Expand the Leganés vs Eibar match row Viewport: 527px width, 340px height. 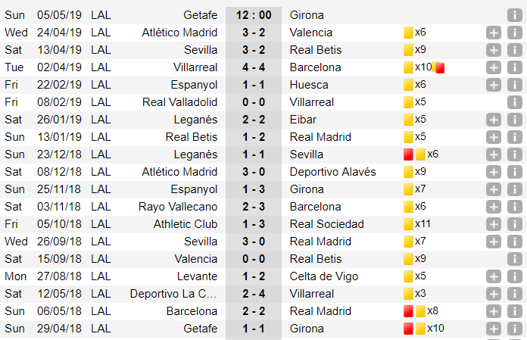[x=494, y=120]
